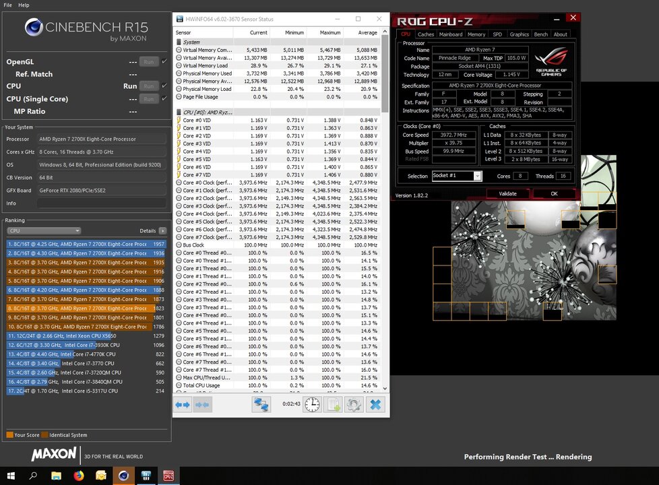Click the Max CPU/Thread U... sensor row
This screenshot has height=485, width=659.
tap(277, 377)
